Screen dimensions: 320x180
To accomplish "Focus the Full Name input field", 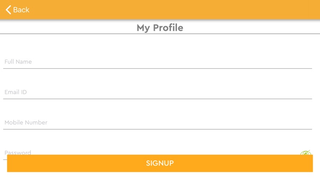I will tap(157, 62).
